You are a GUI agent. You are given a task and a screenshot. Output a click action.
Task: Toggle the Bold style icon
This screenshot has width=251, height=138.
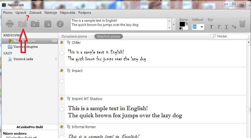(x=211, y=27)
